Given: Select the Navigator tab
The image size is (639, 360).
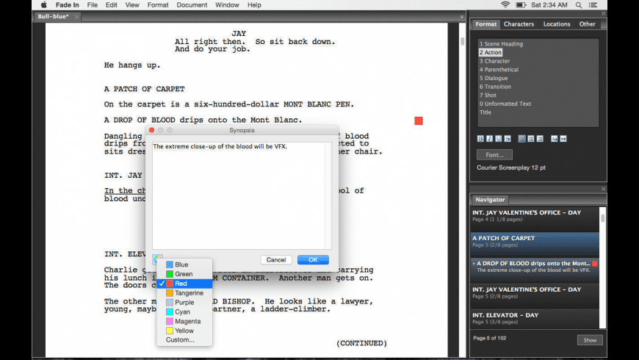Looking at the screenshot, I should (490, 200).
